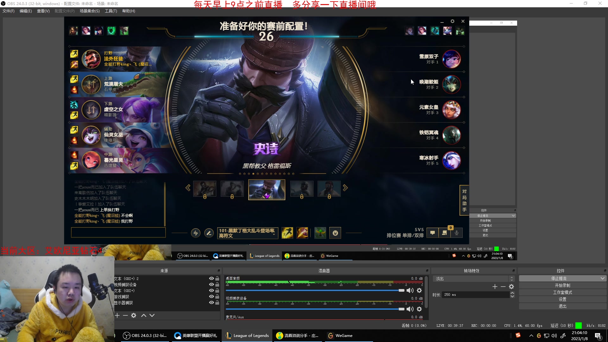608x342 pixels.
Task: Hide the 游戏捕获 source
Action: coord(211,296)
